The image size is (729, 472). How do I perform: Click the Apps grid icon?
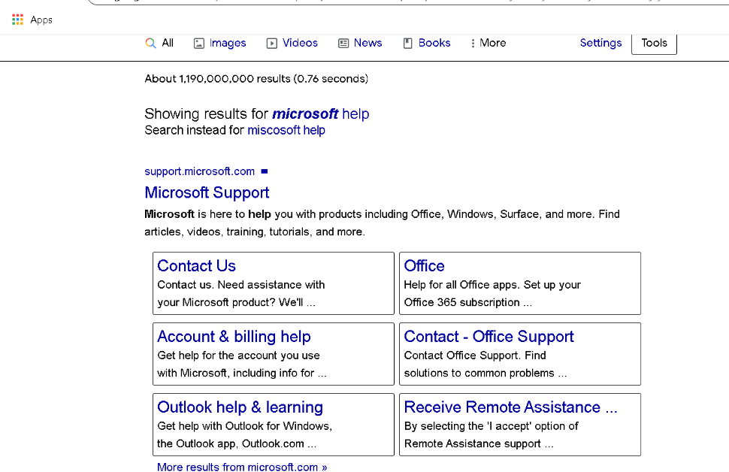point(18,20)
